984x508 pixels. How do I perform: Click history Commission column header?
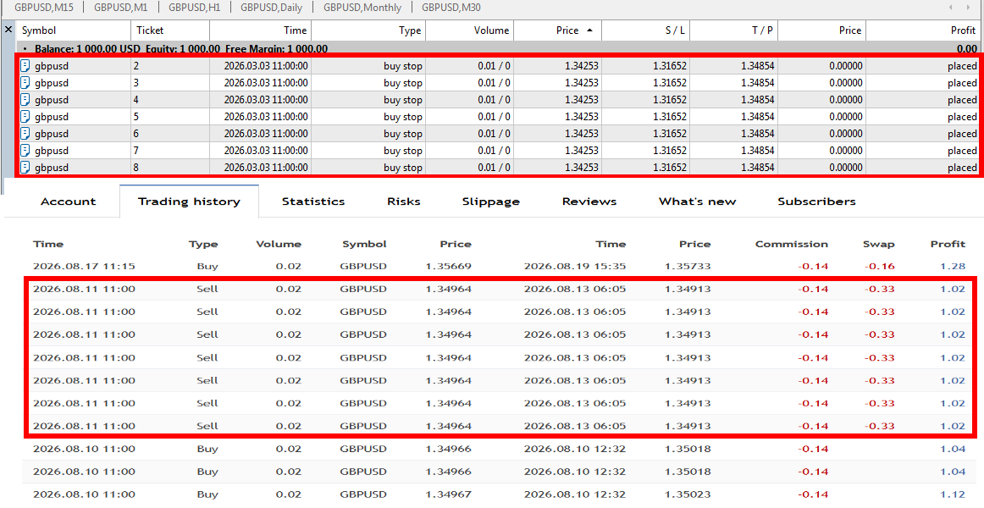pyautogui.click(x=791, y=244)
